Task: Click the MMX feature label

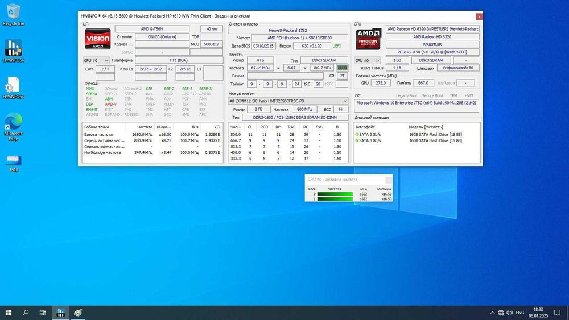Action: [90, 89]
